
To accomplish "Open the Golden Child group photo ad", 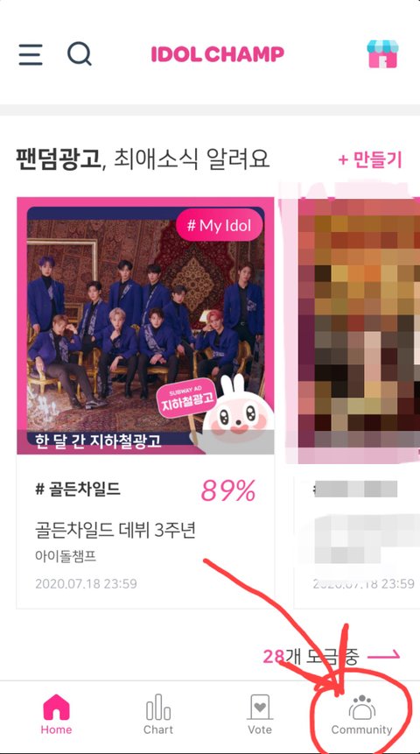I will (145, 325).
